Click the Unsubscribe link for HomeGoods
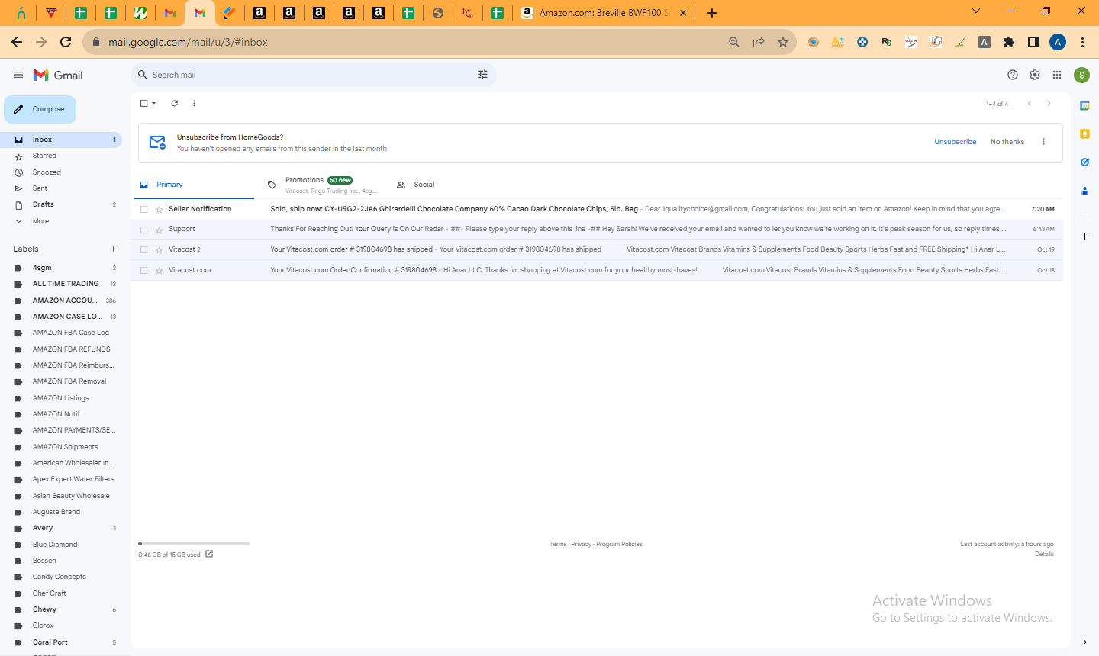This screenshot has width=1099, height=656. pos(956,142)
